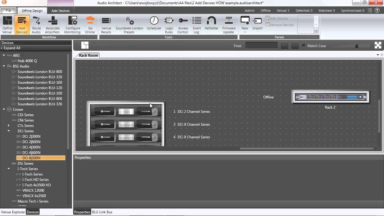The width and height of the screenshot is (384, 216).
Task: Click the Find input field
Action: [x=262, y=46]
